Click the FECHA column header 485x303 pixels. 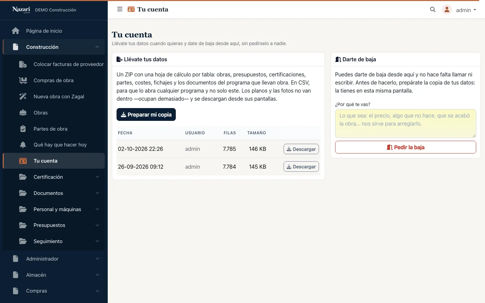tap(125, 133)
